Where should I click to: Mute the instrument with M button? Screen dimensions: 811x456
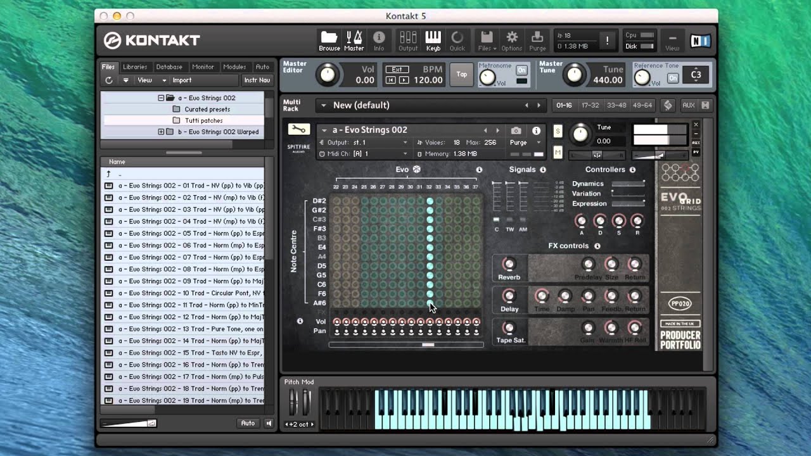click(x=558, y=153)
